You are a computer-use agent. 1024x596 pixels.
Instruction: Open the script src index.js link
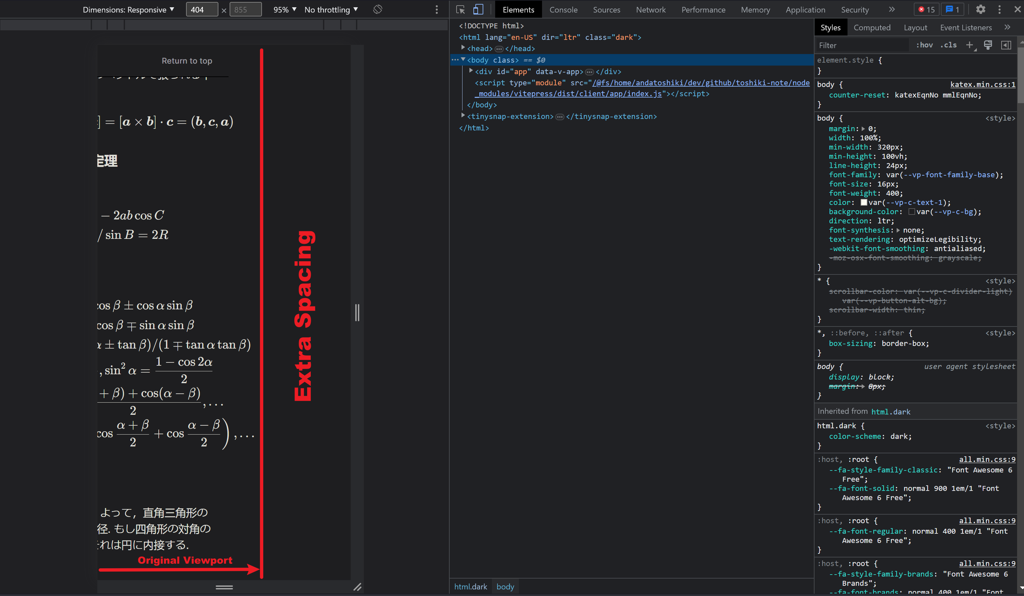(642, 88)
